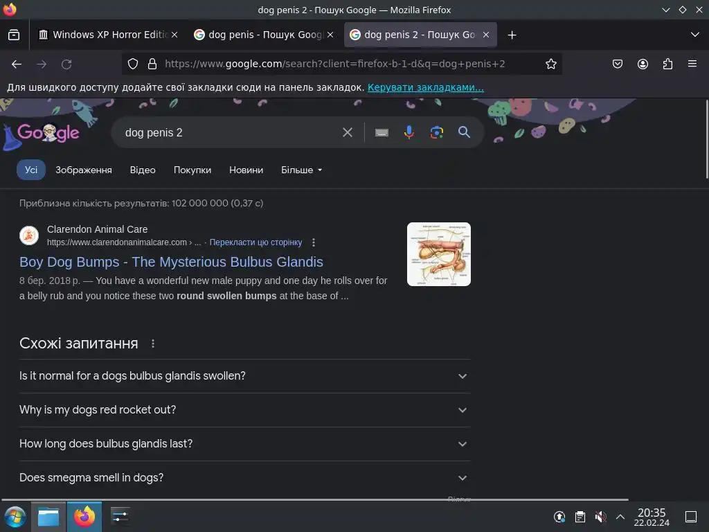Search by image with Google Lens

click(x=436, y=132)
